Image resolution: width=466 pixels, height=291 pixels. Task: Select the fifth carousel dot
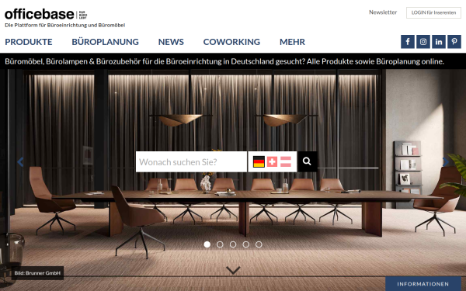[259, 244]
